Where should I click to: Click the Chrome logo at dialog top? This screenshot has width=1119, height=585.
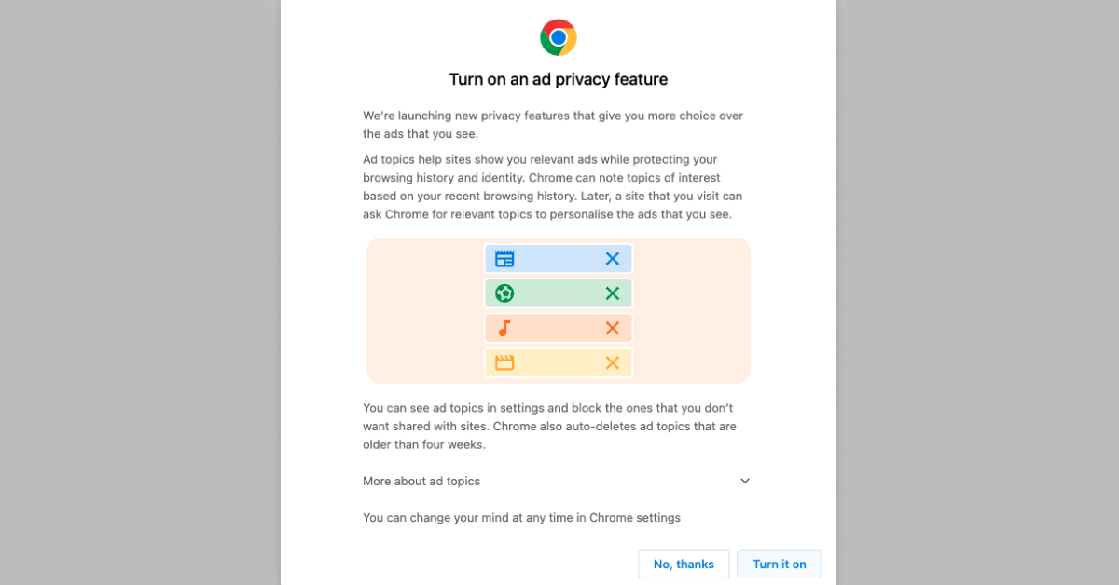pos(559,37)
